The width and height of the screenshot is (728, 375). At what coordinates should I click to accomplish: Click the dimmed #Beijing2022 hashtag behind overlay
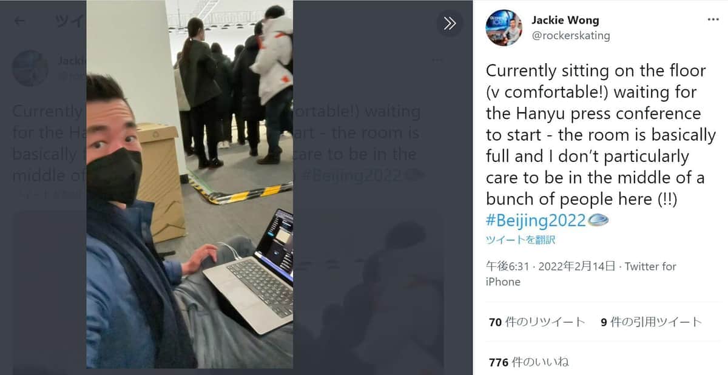[x=349, y=175]
